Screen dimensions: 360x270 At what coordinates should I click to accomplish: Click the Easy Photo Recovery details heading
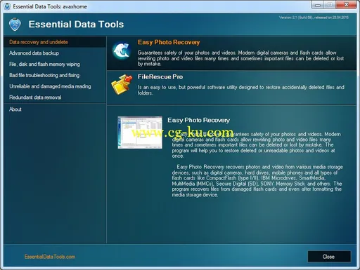pyautogui.click(x=198, y=120)
